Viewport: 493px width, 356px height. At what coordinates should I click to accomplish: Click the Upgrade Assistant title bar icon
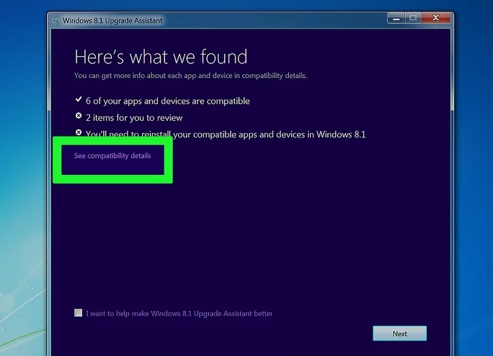[56, 20]
